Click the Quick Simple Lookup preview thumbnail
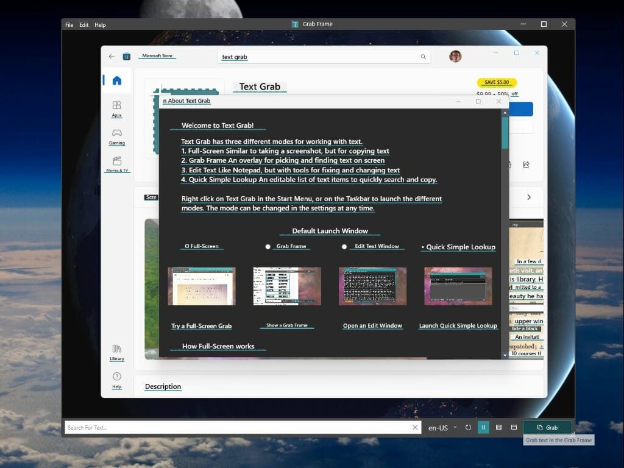The height and width of the screenshot is (468, 624). pyautogui.click(x=458, y=286)
